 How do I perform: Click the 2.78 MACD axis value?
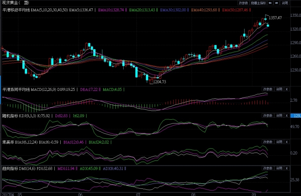(x=294, y=100)
